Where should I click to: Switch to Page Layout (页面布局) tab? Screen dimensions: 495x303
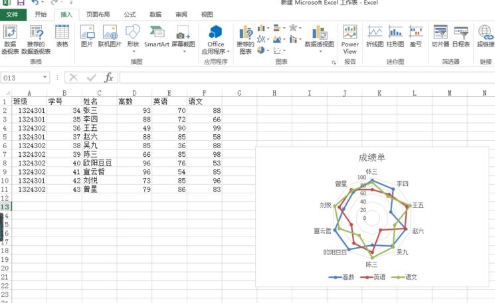[x=98, y=15]
